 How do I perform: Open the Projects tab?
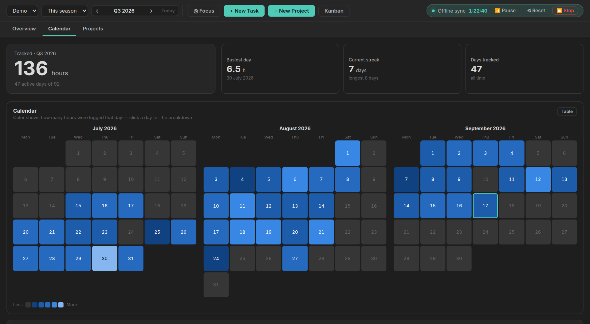tap(93, 29)
